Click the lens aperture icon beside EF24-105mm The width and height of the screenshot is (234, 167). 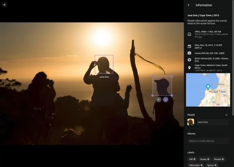189,60
